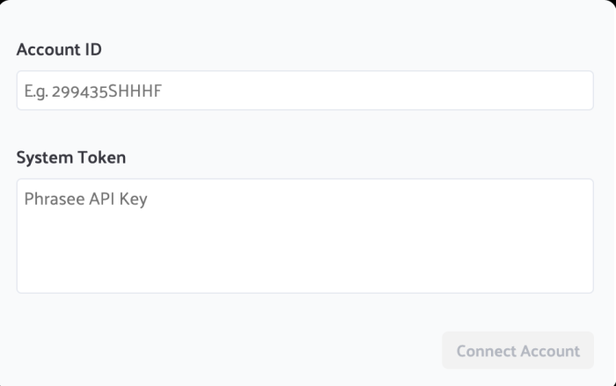616x386 pixels.
Task: Click the greyed-out Connect Account button
Action: click(517, 351)
